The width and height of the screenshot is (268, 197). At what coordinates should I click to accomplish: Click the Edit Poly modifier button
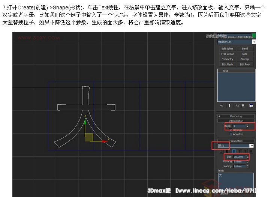245,65
